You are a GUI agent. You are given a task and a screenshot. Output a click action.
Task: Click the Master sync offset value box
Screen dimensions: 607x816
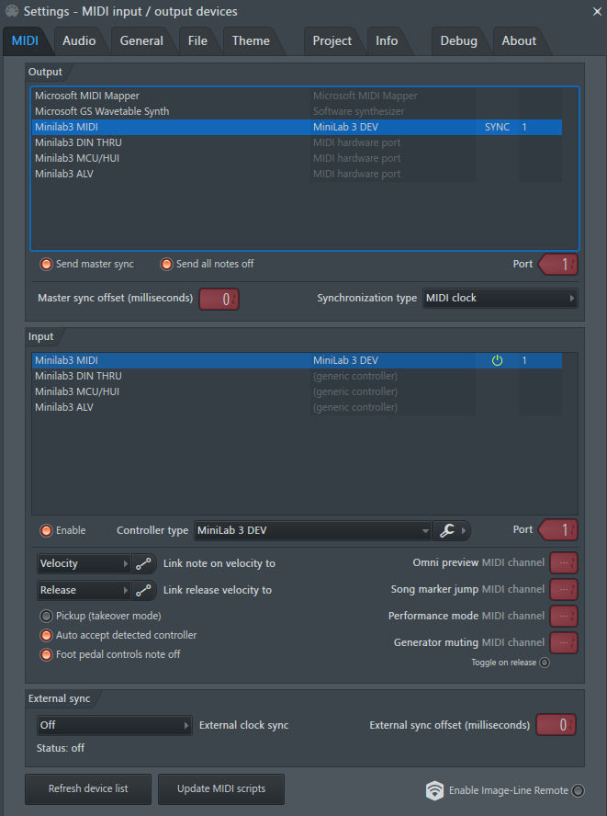[x=219, y=300]
